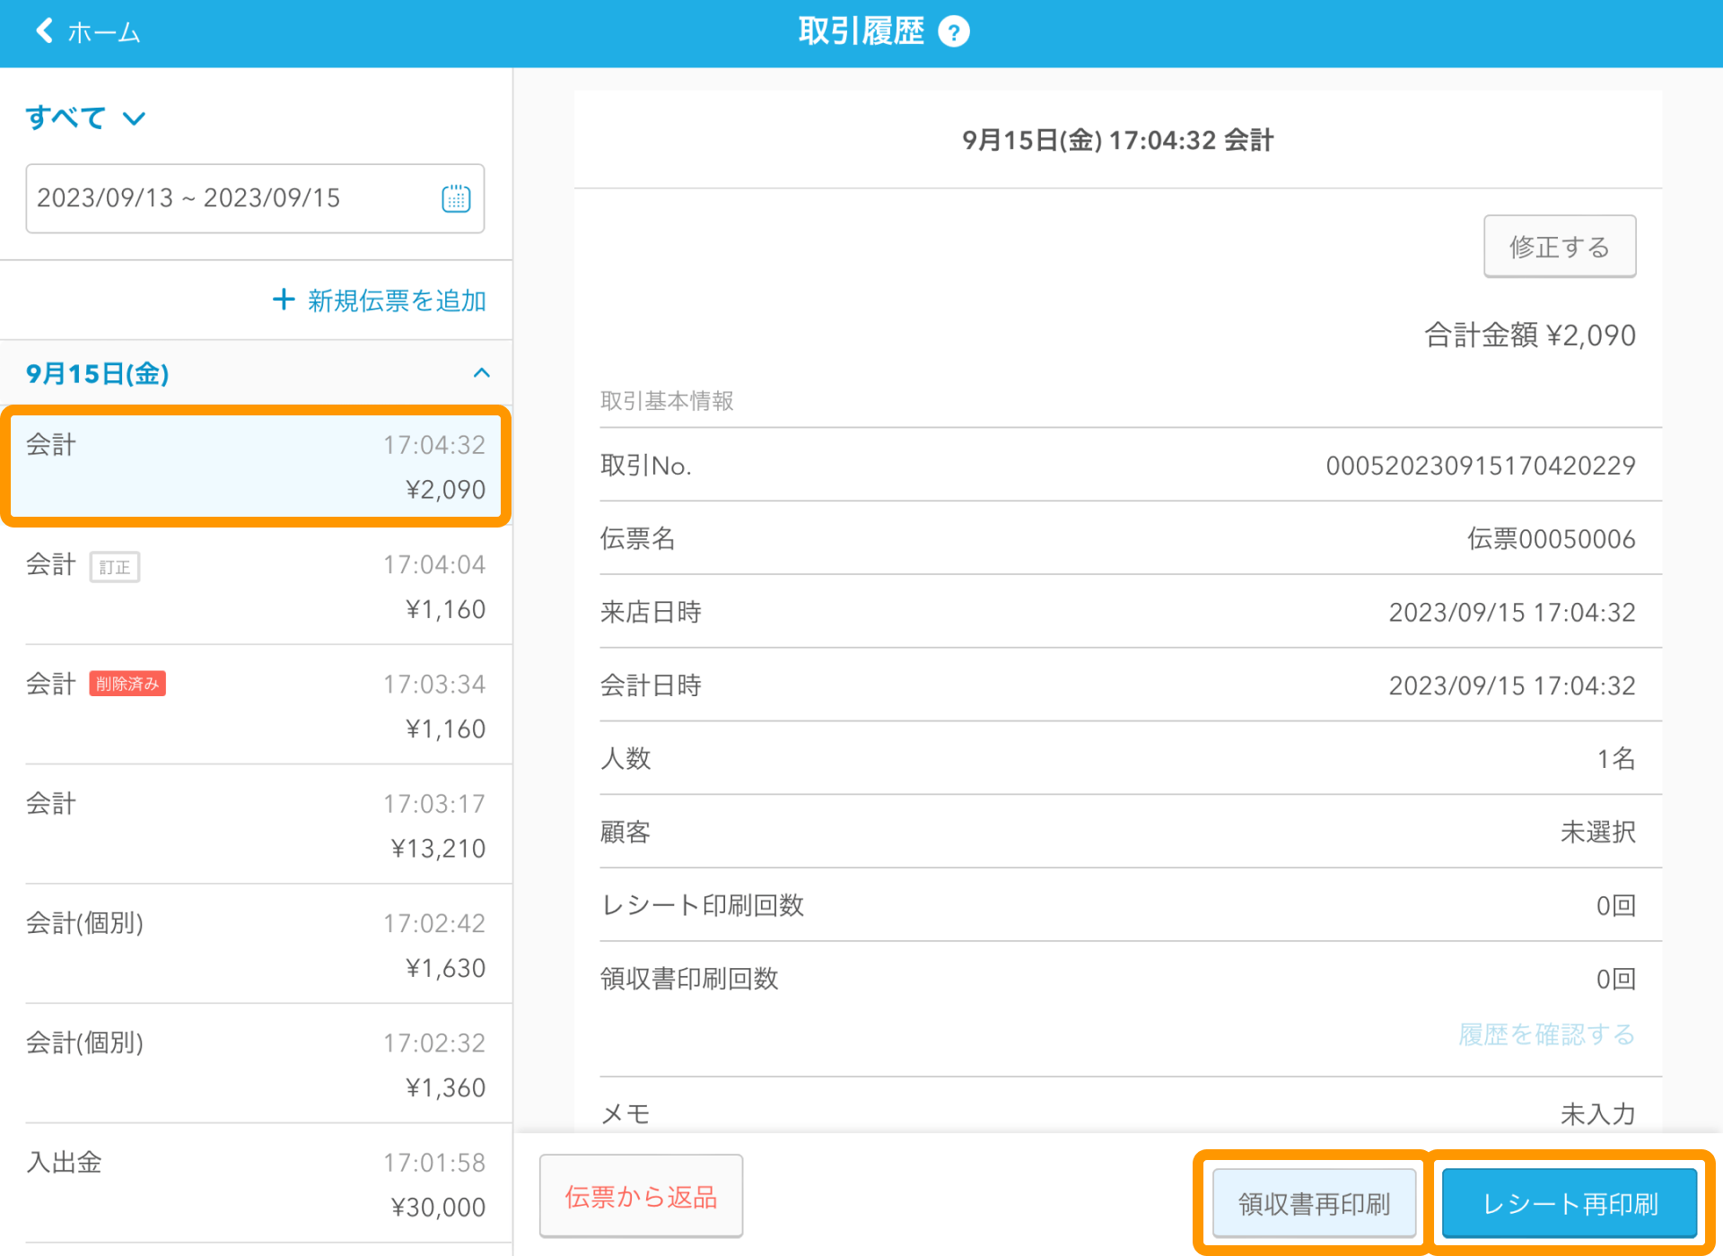
Task: Open the 会計(個別) ¥1,360 entry
Action: pyautogui.click(x=256, y=1064)
